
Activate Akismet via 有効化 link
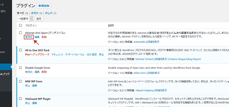29,37
